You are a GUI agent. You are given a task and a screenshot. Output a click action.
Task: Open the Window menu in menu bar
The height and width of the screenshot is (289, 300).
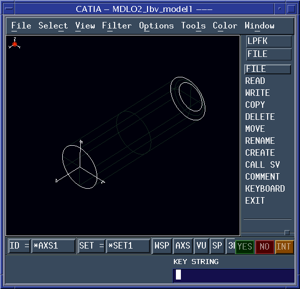click(x=259, y=26)
